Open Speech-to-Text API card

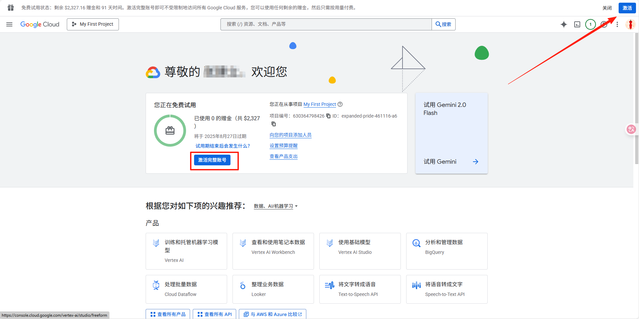click(447, 289)
